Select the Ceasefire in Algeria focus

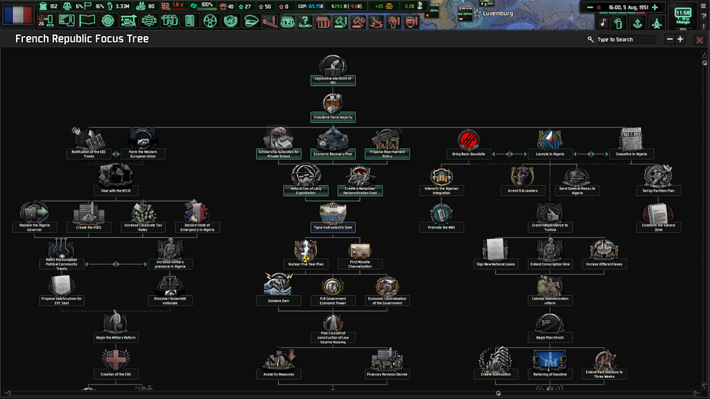pyautogui.click(x=631, y=143)
